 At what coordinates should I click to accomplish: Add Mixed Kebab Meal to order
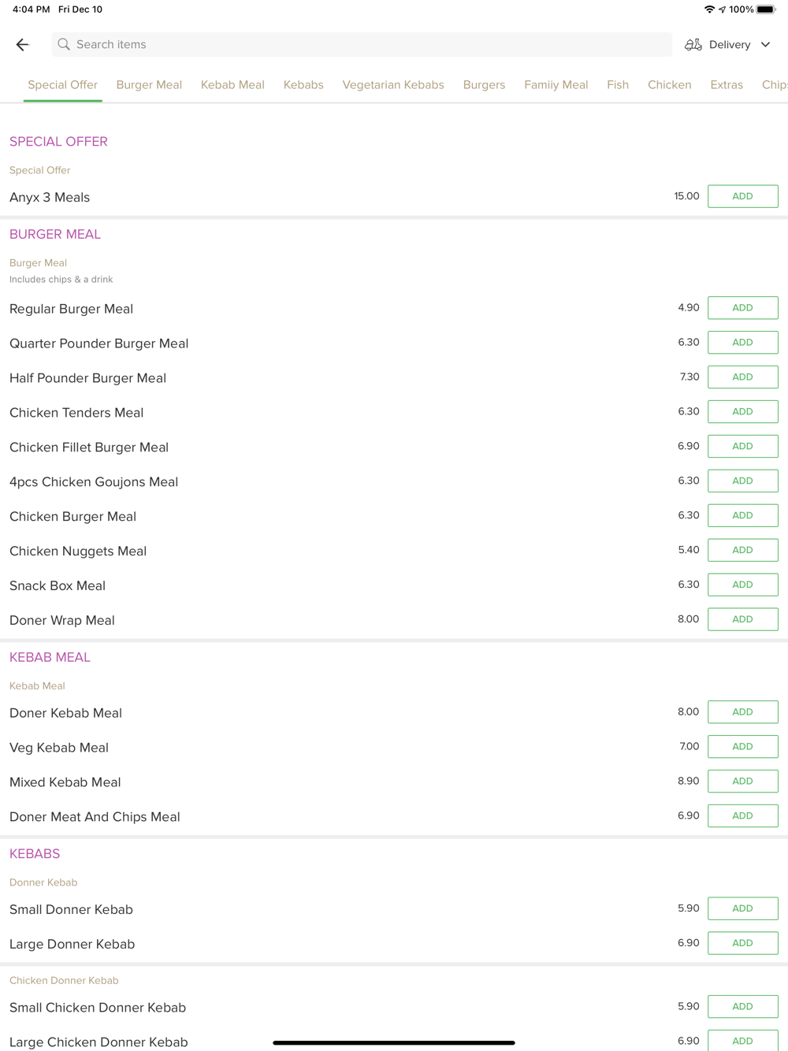click(x=743, y=782)
